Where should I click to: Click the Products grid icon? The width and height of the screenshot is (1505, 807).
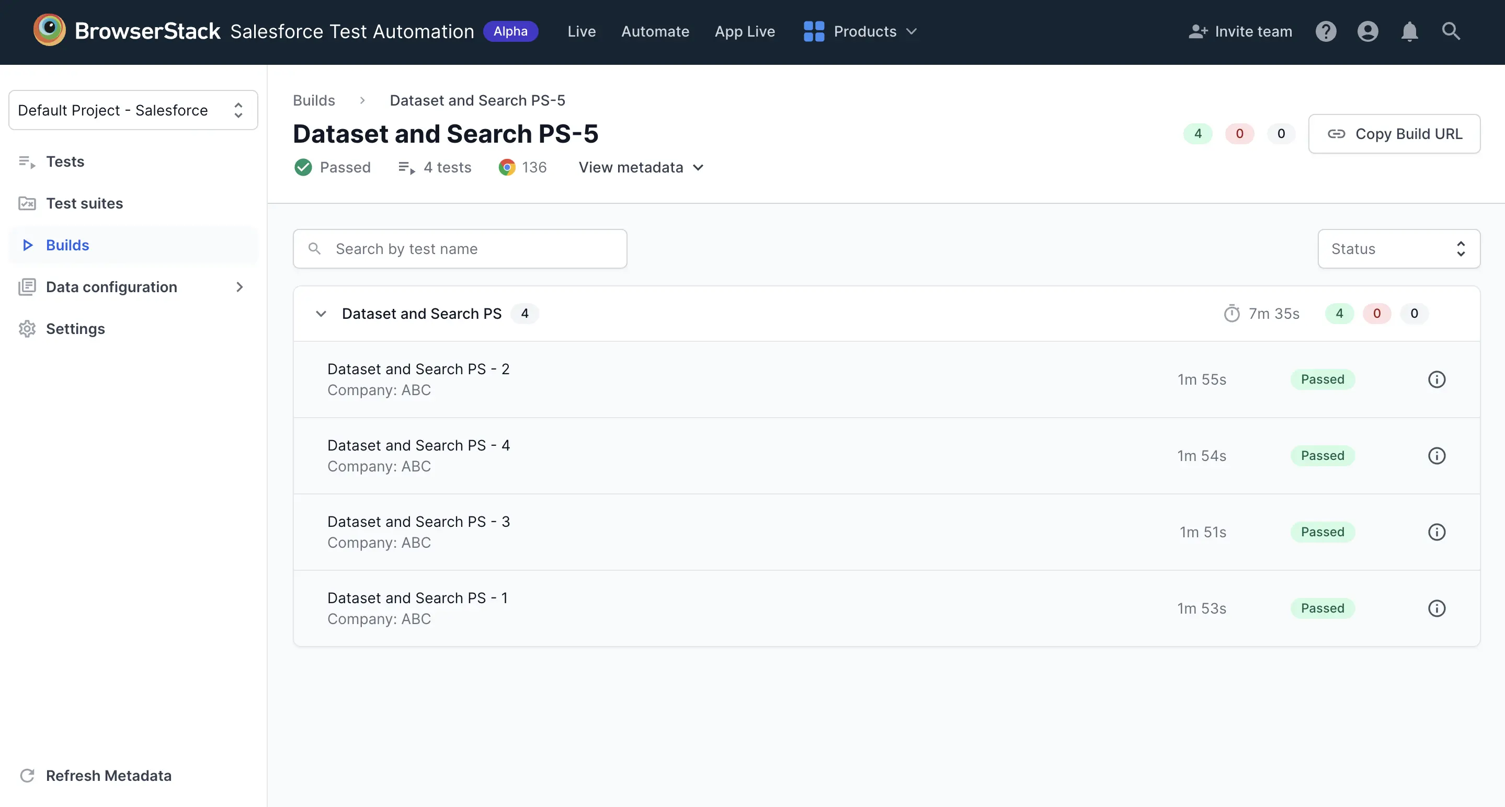click(814, 31)
